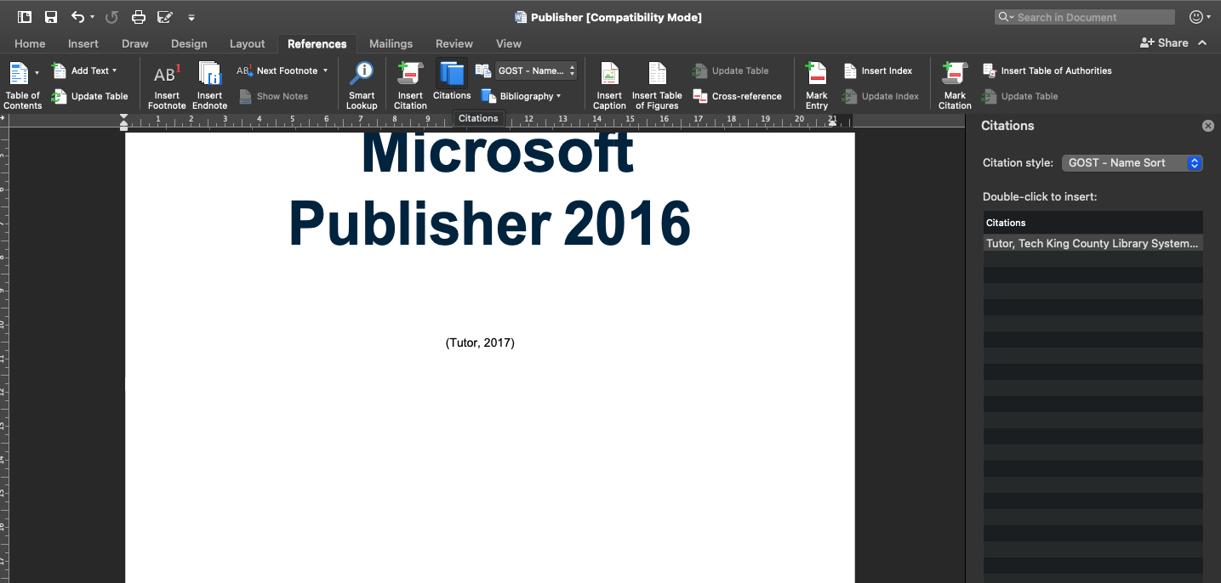Close the Citations pane
1221x583 pixels.
point(1207,126)
